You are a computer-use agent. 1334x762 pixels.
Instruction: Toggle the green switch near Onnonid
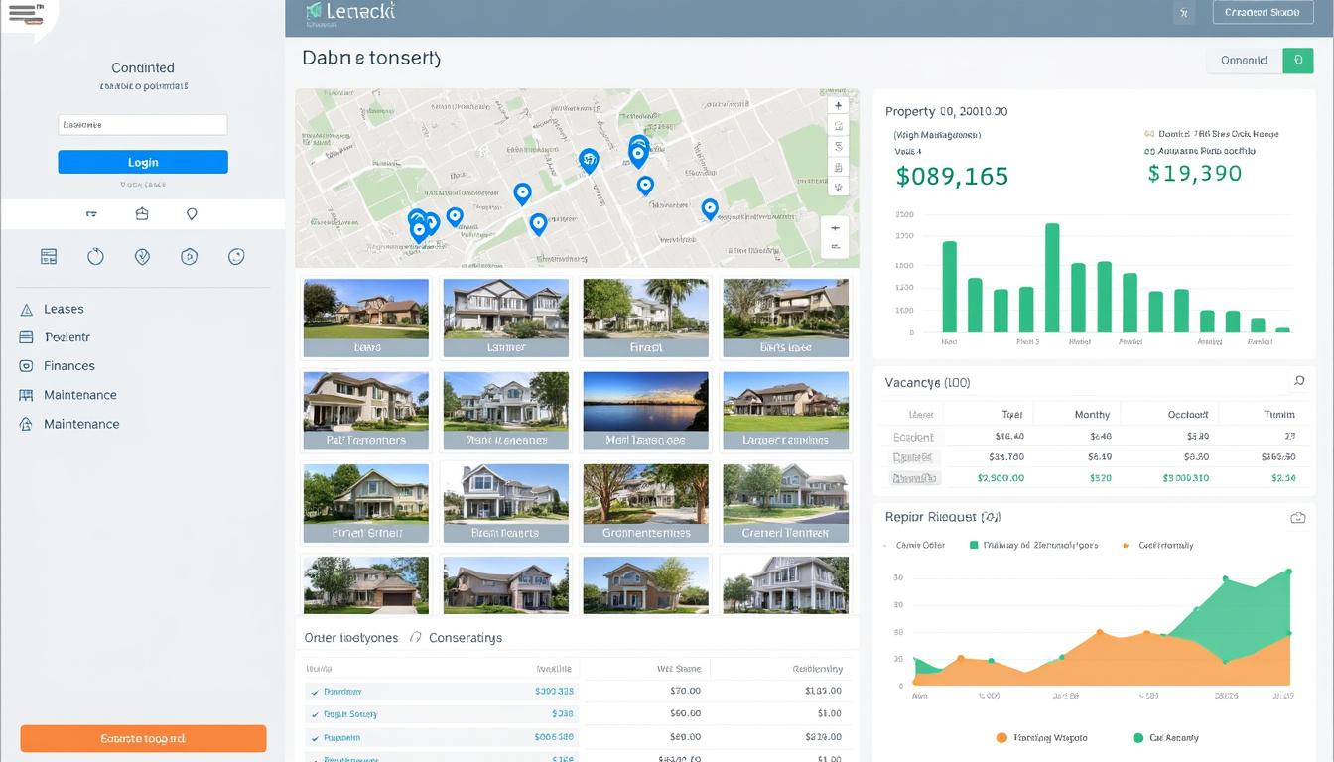tap(1298, 61)
